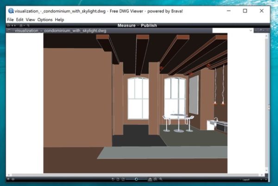This screenshot has height=186, width=278.
Task: Click the zoom window icon in bottom toolbar
Action: 155,179
